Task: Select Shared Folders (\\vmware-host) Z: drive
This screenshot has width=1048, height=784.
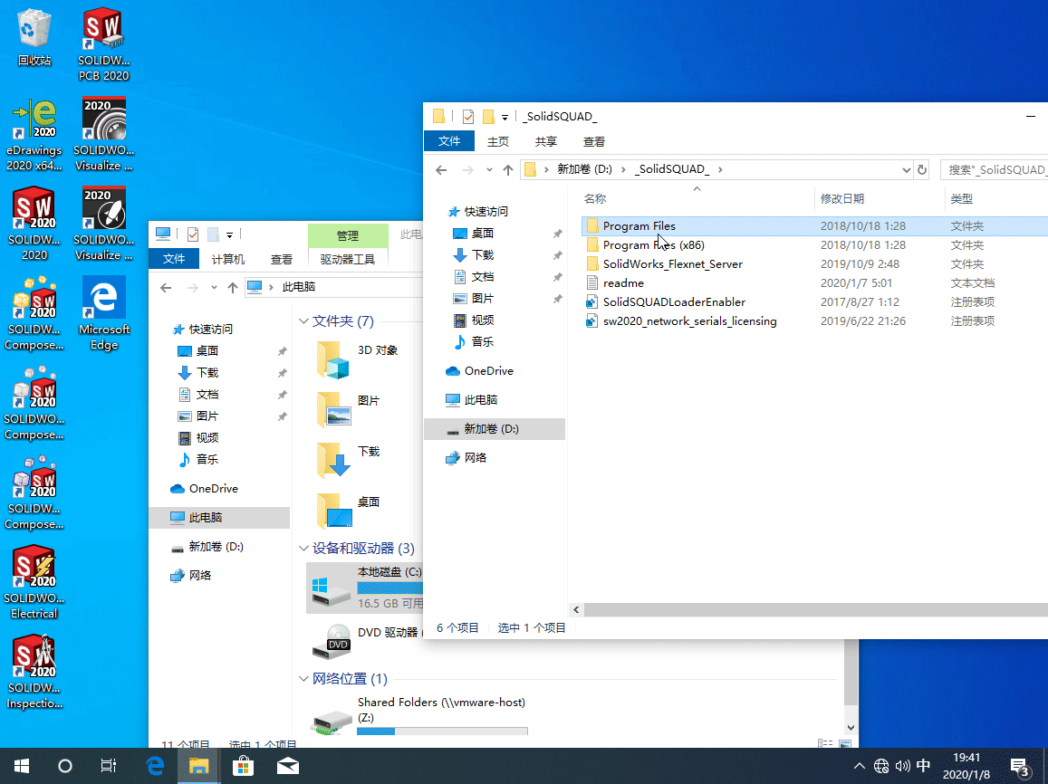Action: click(x=419, y=714)
